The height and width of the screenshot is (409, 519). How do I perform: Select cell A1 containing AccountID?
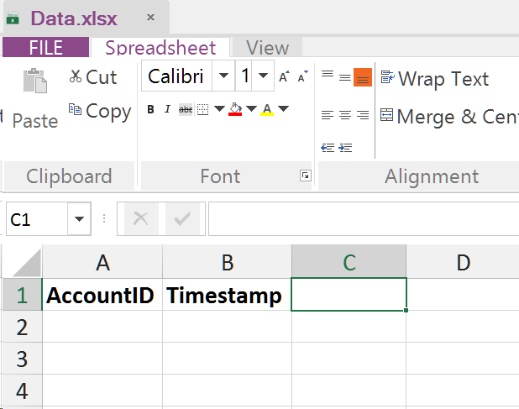coord(102,296)
